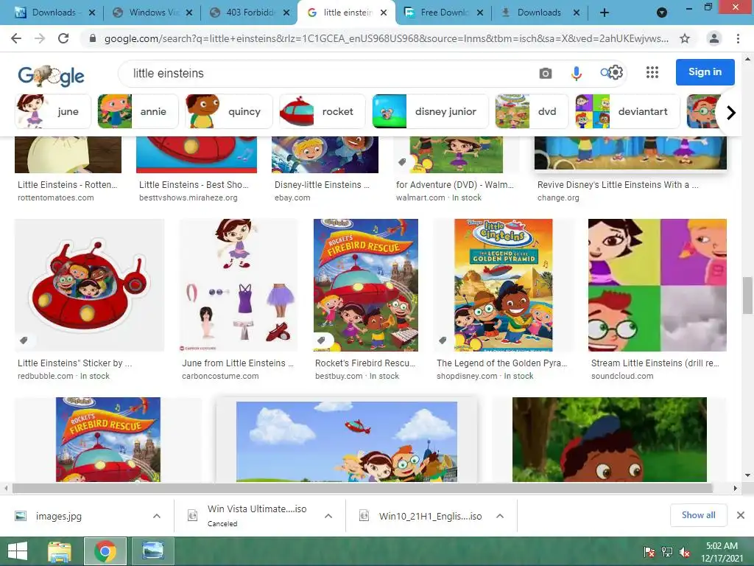
Task: Click the magnifier search icon
Action: (x=605, y=73)
